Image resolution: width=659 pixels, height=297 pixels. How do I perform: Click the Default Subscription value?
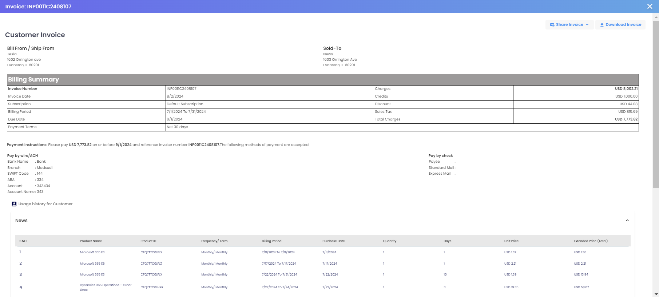coord(185,104)
